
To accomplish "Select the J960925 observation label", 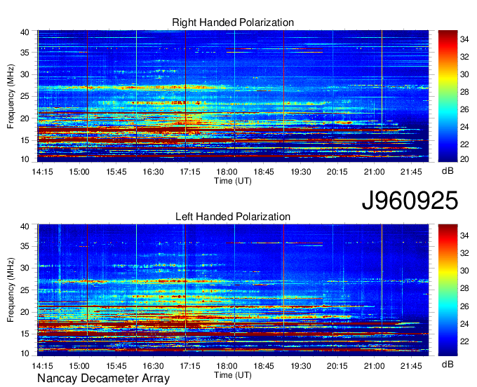I will [410, 200].
